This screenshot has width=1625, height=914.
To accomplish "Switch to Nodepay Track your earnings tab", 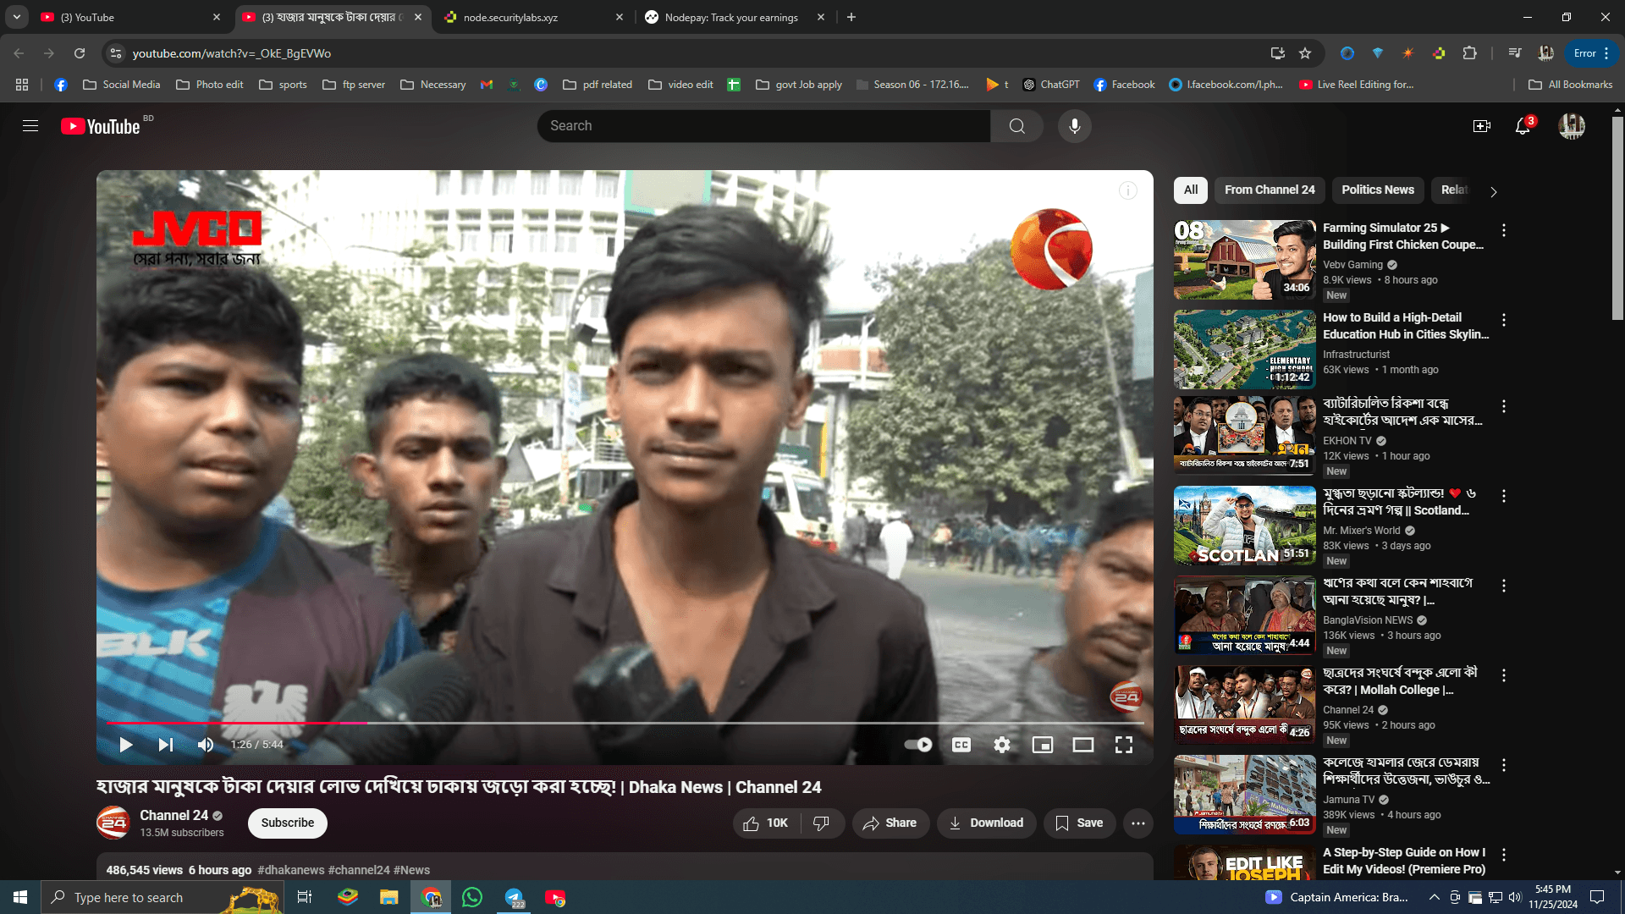I will tap(735, 17).
